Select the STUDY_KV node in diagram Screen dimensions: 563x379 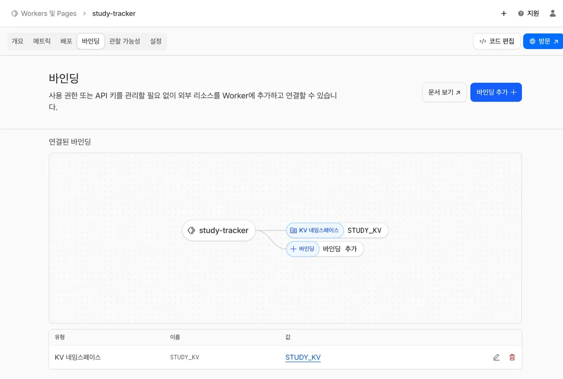[337, 231]
